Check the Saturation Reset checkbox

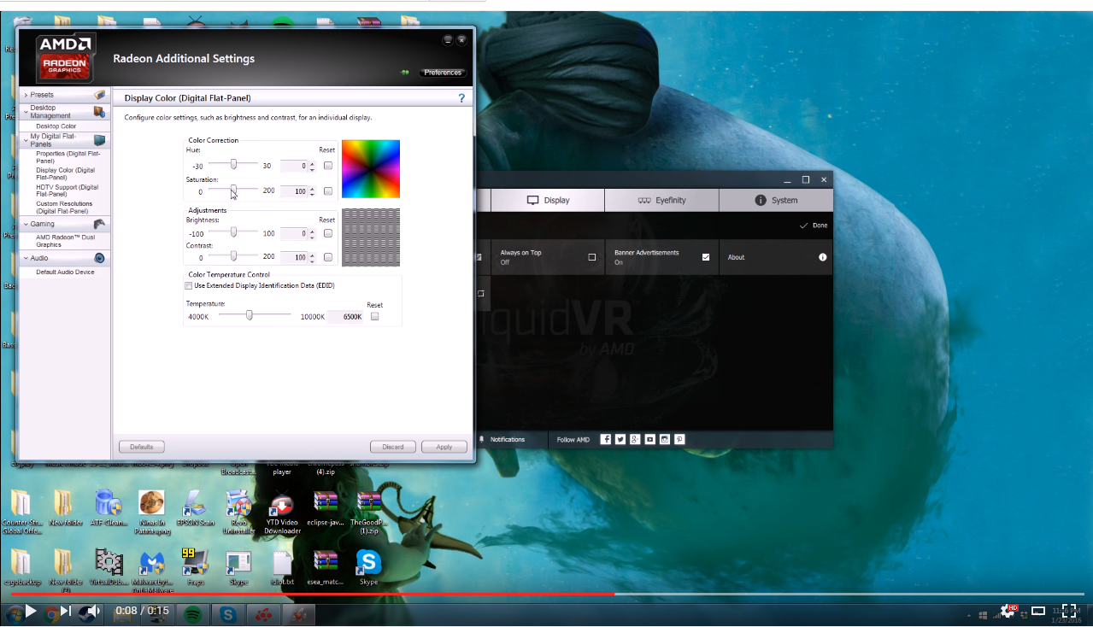[328, 191]
